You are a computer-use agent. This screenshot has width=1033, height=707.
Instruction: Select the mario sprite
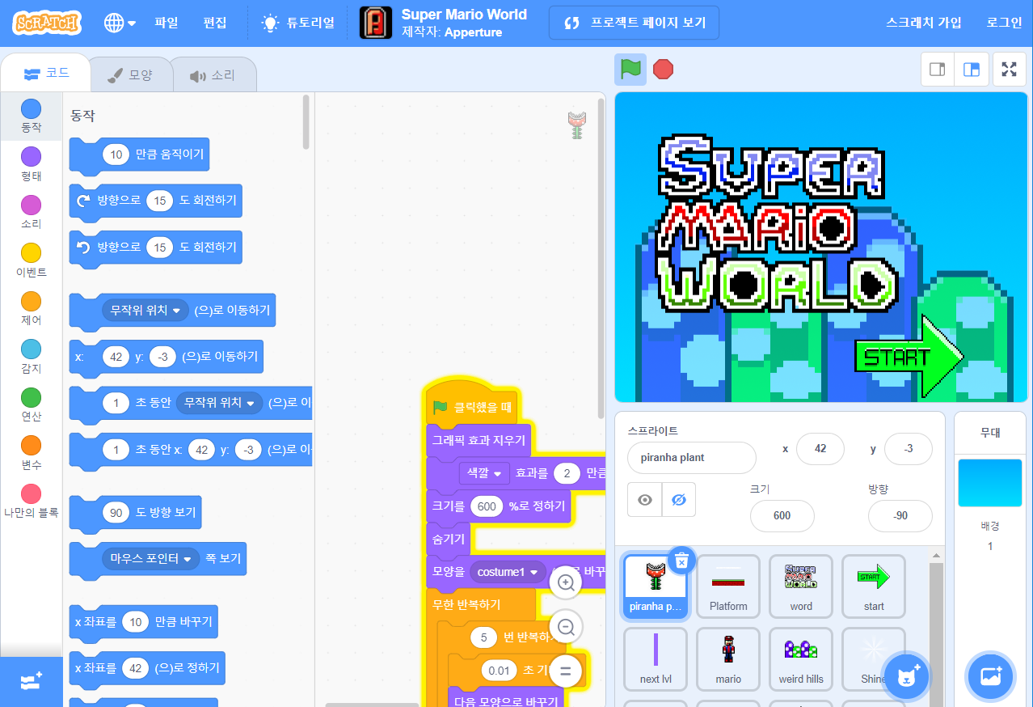(x=728, y=659)
